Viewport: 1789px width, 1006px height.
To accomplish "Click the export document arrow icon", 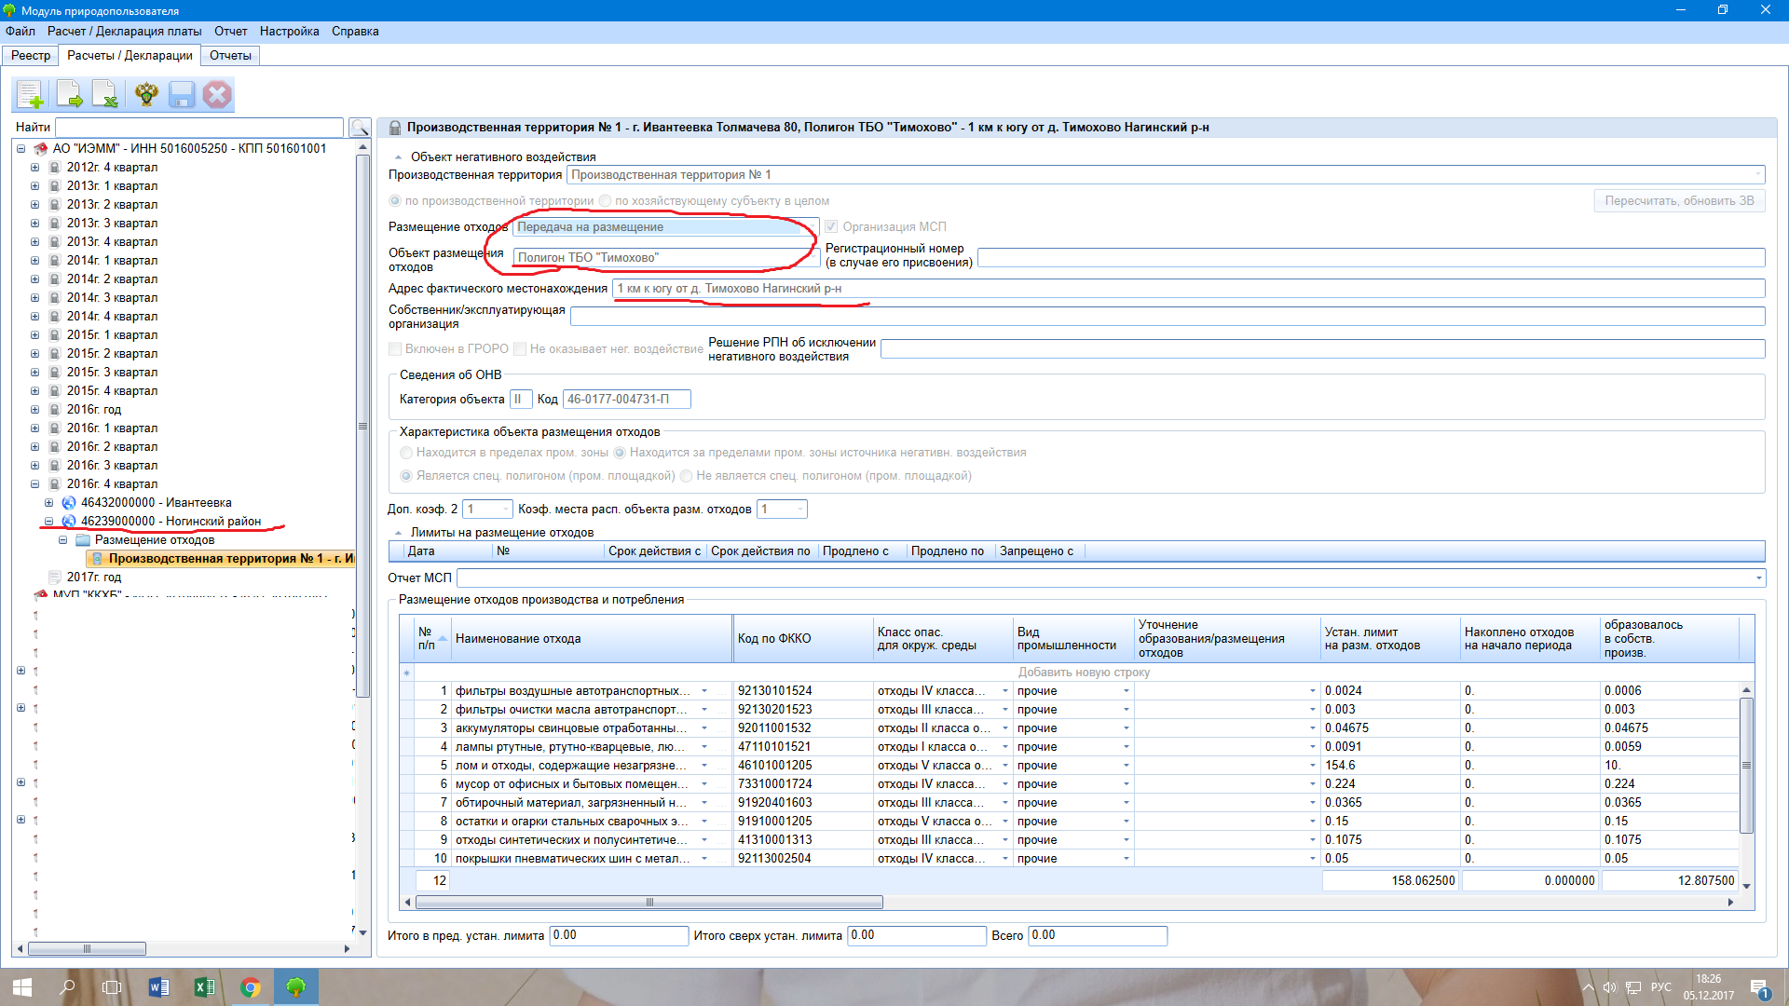I will 69,94.
